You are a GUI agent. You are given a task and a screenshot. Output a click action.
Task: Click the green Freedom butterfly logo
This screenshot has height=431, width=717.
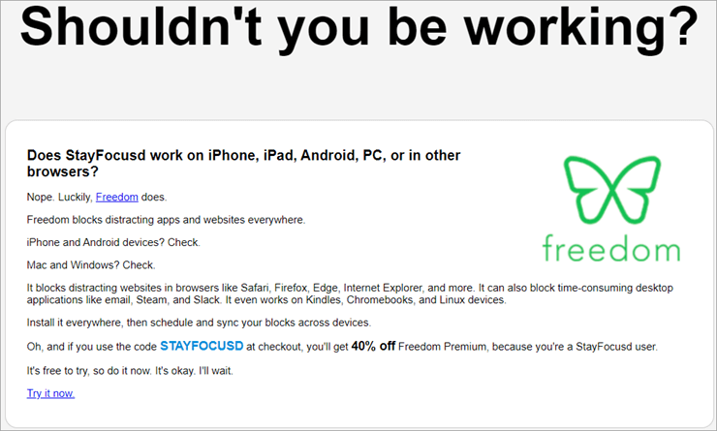coord(612,190)
